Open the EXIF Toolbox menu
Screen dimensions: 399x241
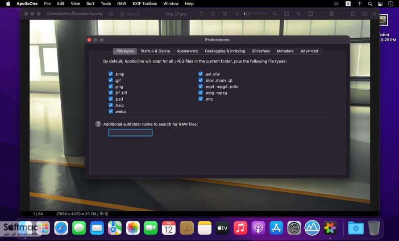point(145,4)
